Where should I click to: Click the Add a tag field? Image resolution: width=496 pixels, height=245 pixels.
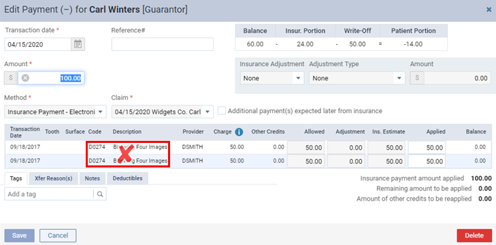click(49, 194)
